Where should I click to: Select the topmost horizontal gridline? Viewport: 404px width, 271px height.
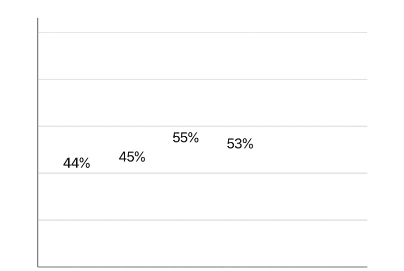[202, 32]
